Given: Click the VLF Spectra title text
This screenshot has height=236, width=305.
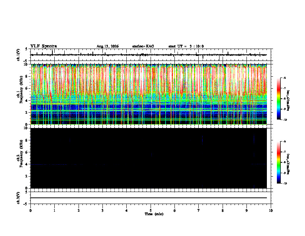Looking at the screenshot, I should (44, 46).
